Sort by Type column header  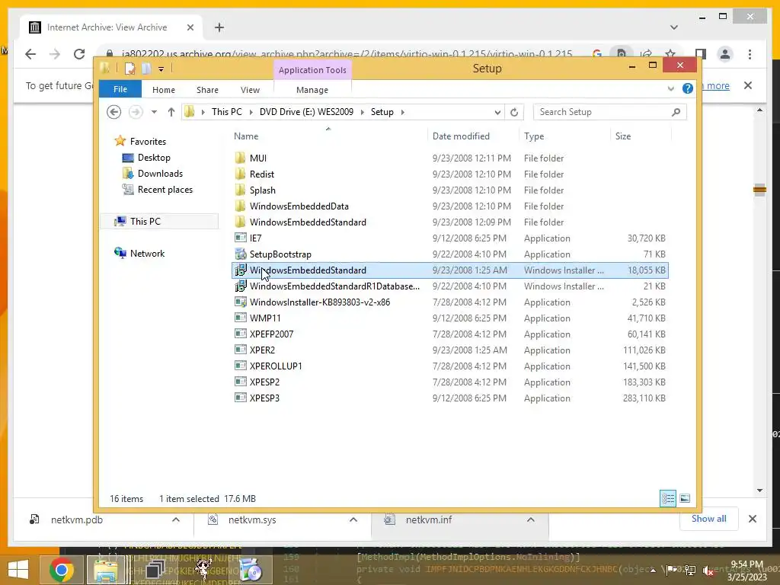[534, 136]
